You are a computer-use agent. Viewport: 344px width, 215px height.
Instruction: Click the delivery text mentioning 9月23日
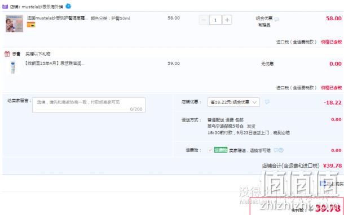249,133
